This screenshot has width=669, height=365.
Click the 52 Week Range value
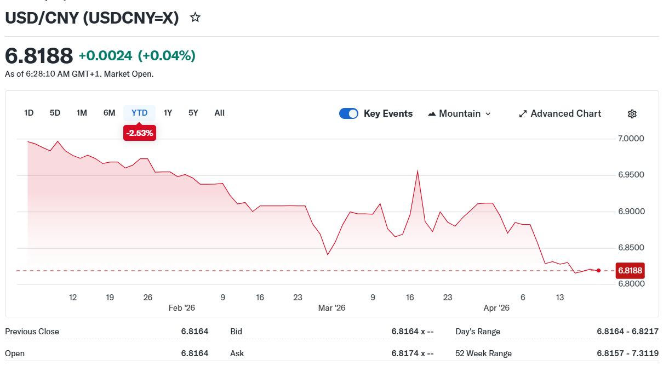tap(627, 353)
